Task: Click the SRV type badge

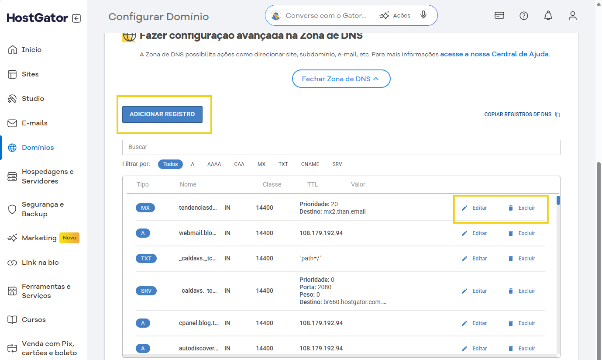Action: pos(146,291)
